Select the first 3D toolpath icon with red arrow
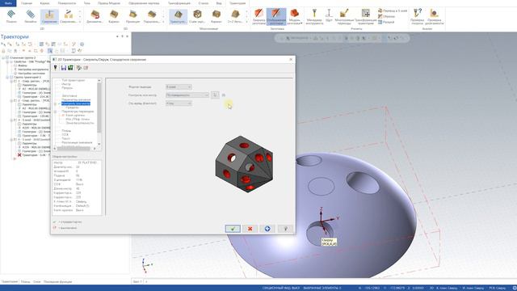The width and height of the screenshot is (517, 291). click(95, 16)
